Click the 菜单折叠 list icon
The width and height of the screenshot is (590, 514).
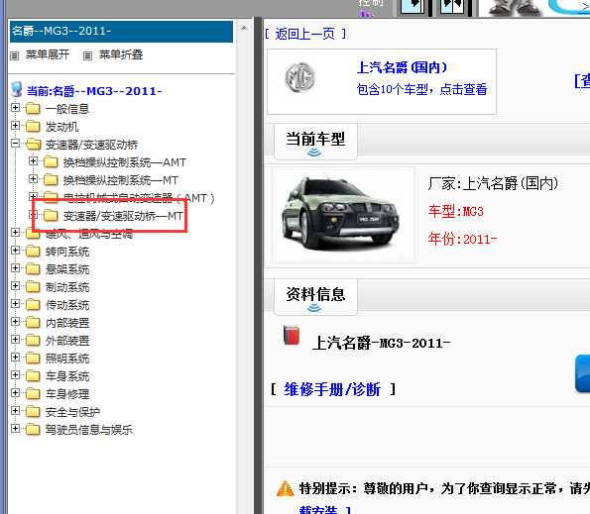87,56
